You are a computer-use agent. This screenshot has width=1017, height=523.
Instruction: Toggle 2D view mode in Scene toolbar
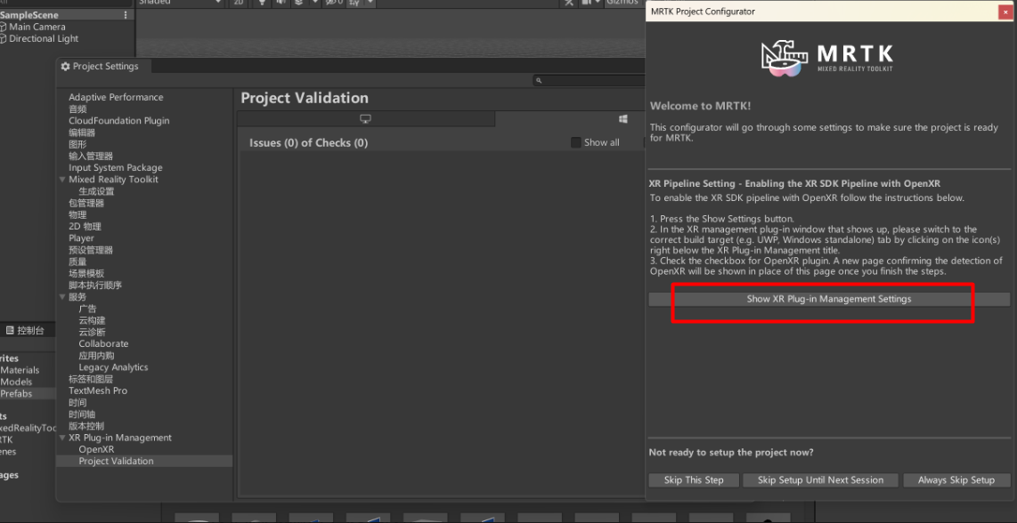(239, 3)
